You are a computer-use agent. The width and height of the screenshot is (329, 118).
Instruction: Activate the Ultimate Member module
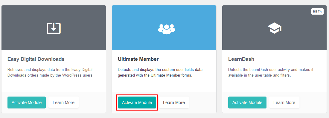(x=137, y=103)
